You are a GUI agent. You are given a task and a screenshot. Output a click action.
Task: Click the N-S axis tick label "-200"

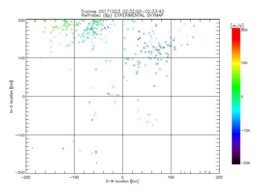(20, 172)
